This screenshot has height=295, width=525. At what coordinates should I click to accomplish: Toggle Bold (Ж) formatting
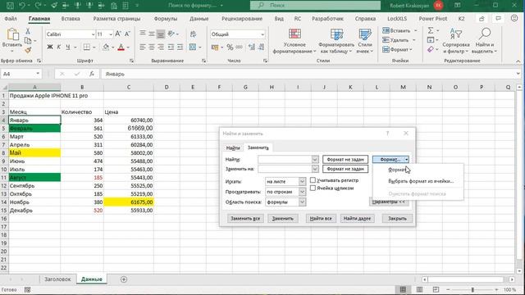pyautogui.click(x=50, y=48)
